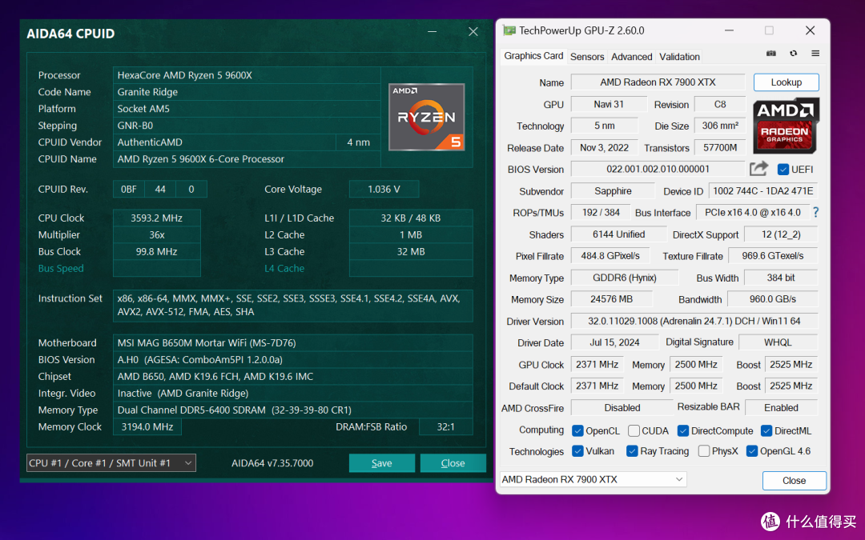Click the Ryzen 5 processor logo in AIDA64
The width and height of the screenshot is (865, 540).
[x=426, y=118]
